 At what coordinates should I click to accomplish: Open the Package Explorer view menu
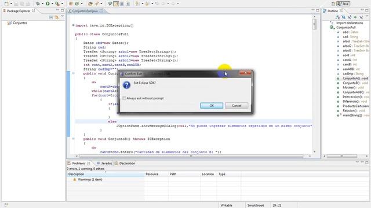62,16
